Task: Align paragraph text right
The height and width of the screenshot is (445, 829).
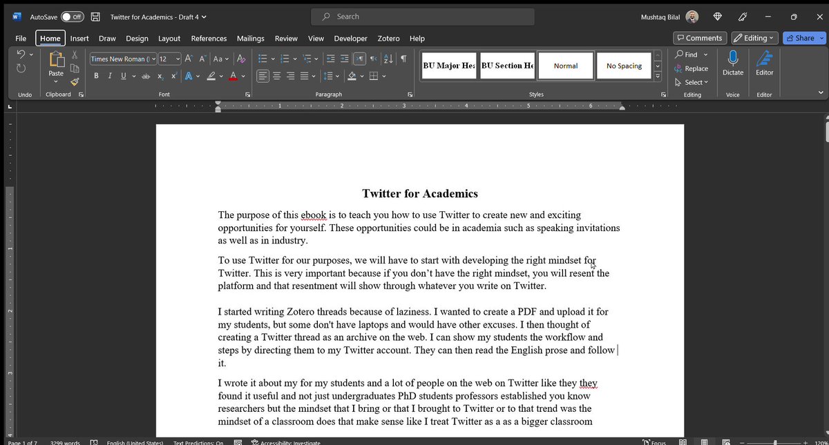Action: click(291, 76)
